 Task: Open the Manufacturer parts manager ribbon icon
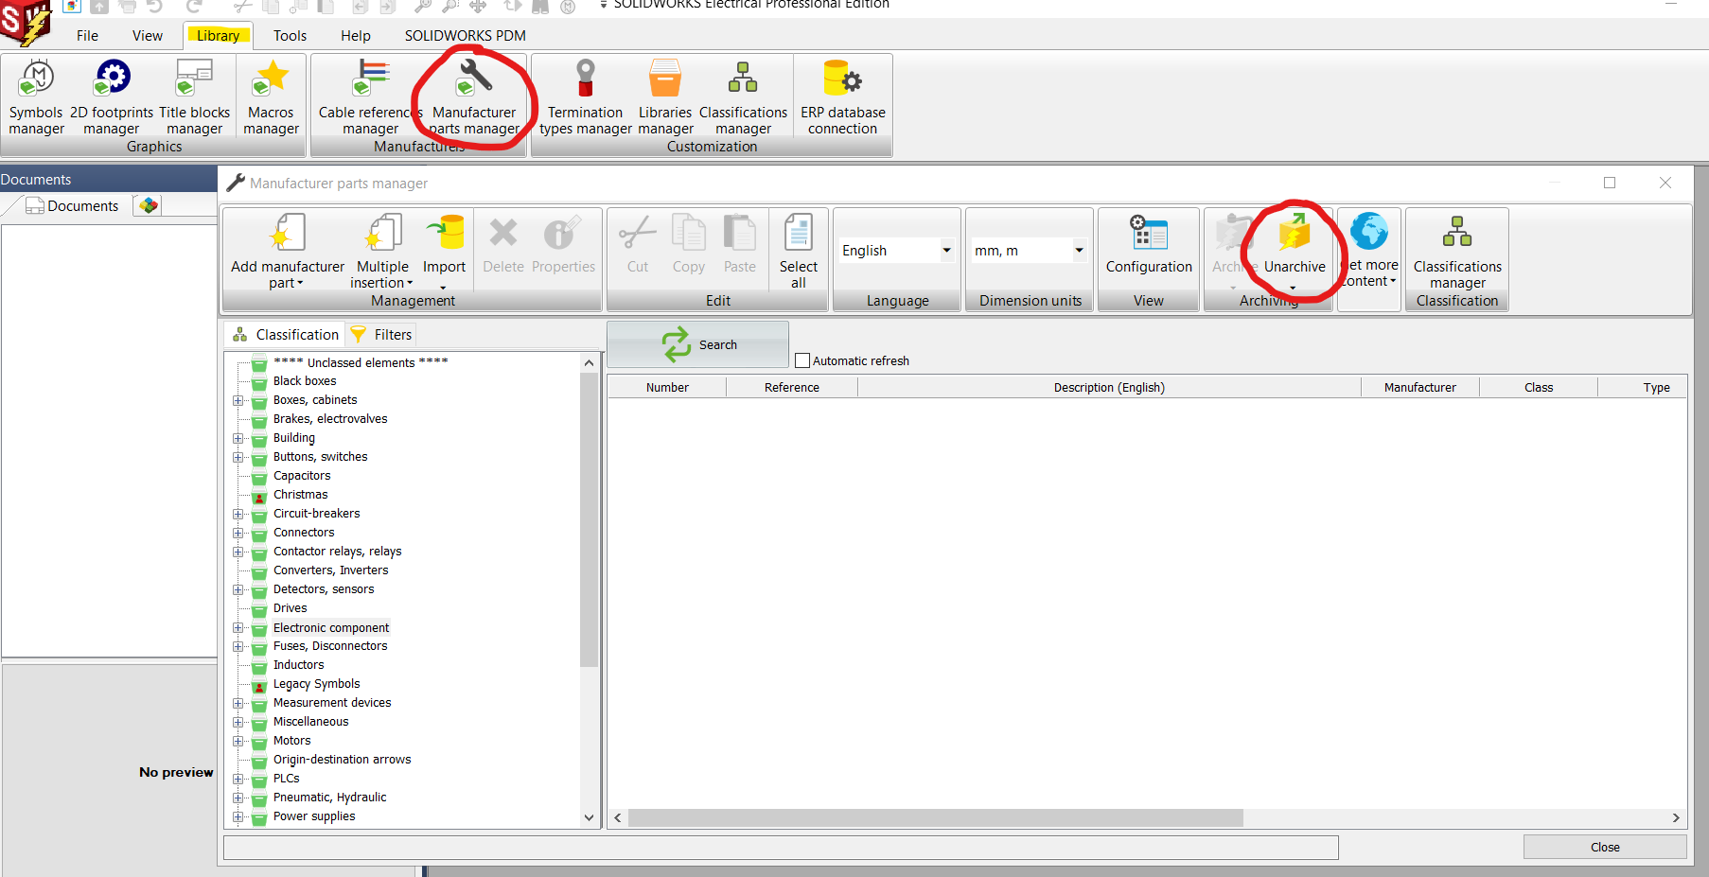(x=474, y=98)
